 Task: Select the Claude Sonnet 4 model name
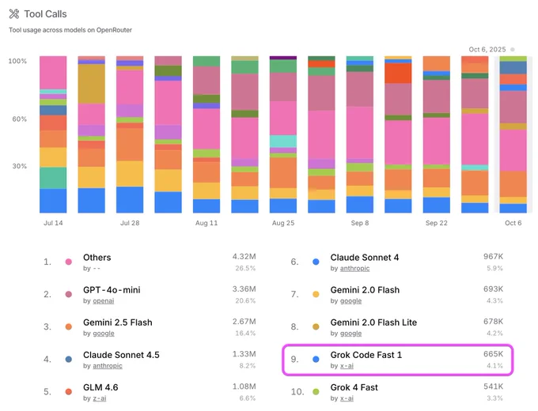click(x=365, y=258)
